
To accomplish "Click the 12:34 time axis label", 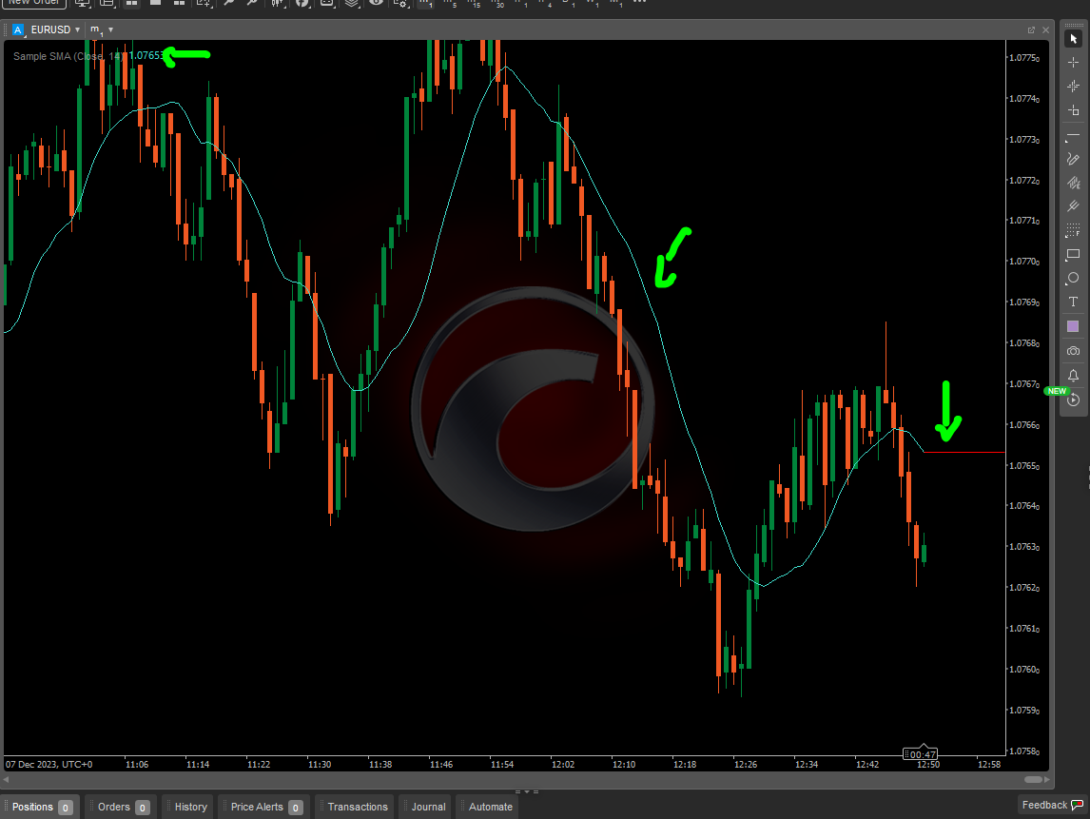I will pyautogui.click(x=807, y=764).
